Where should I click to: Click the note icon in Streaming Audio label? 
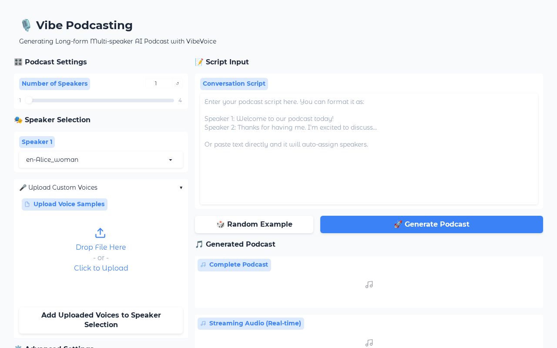tap(203, 324)
